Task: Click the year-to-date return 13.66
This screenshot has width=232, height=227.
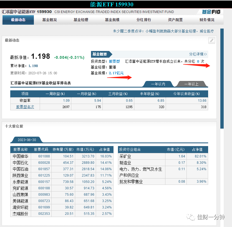Action: click(202, 101)
